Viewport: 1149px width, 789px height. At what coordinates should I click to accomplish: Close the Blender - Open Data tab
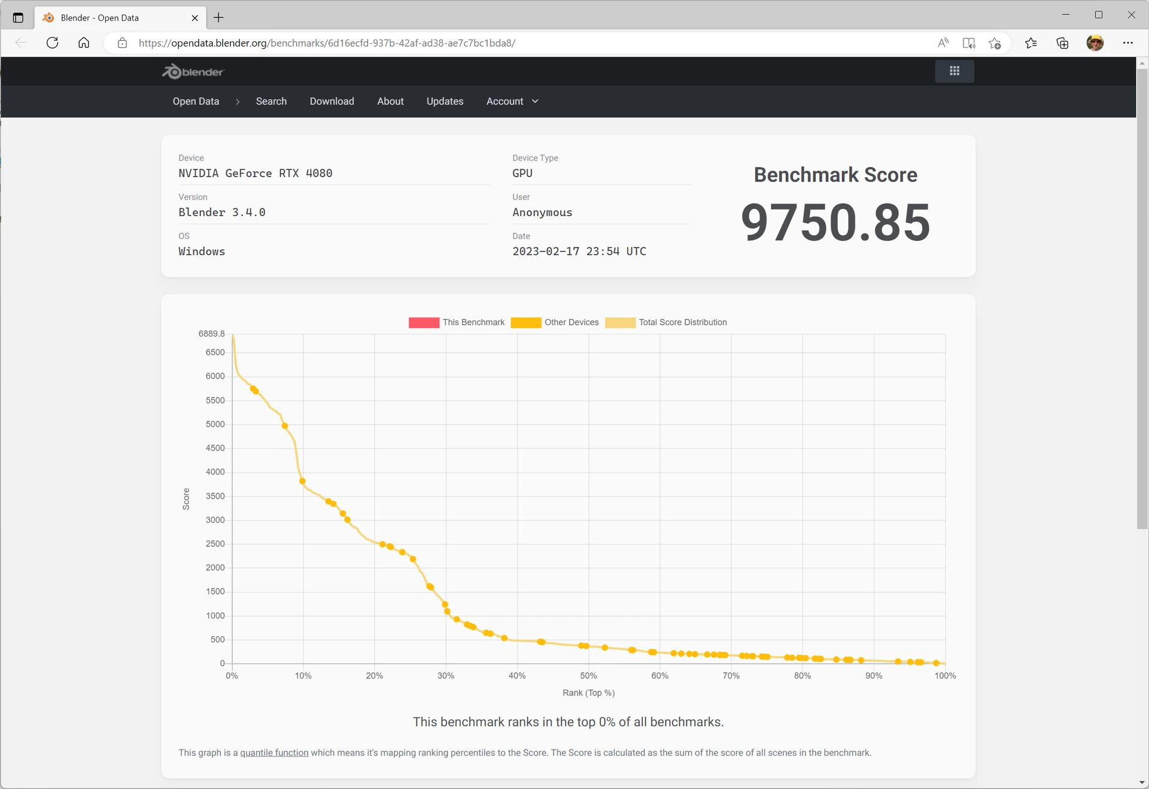click(x=194, y=18)
